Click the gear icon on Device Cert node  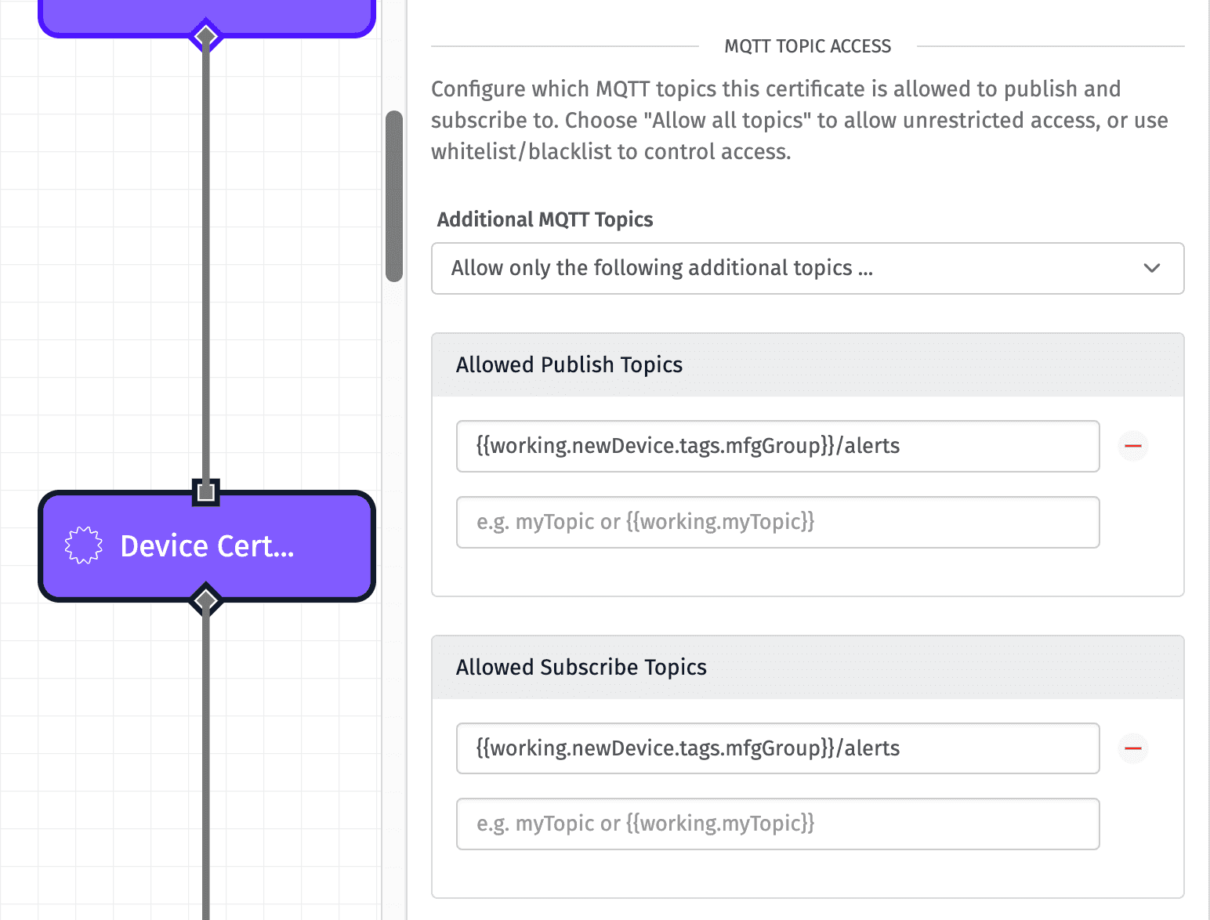(x=83, y=545)
